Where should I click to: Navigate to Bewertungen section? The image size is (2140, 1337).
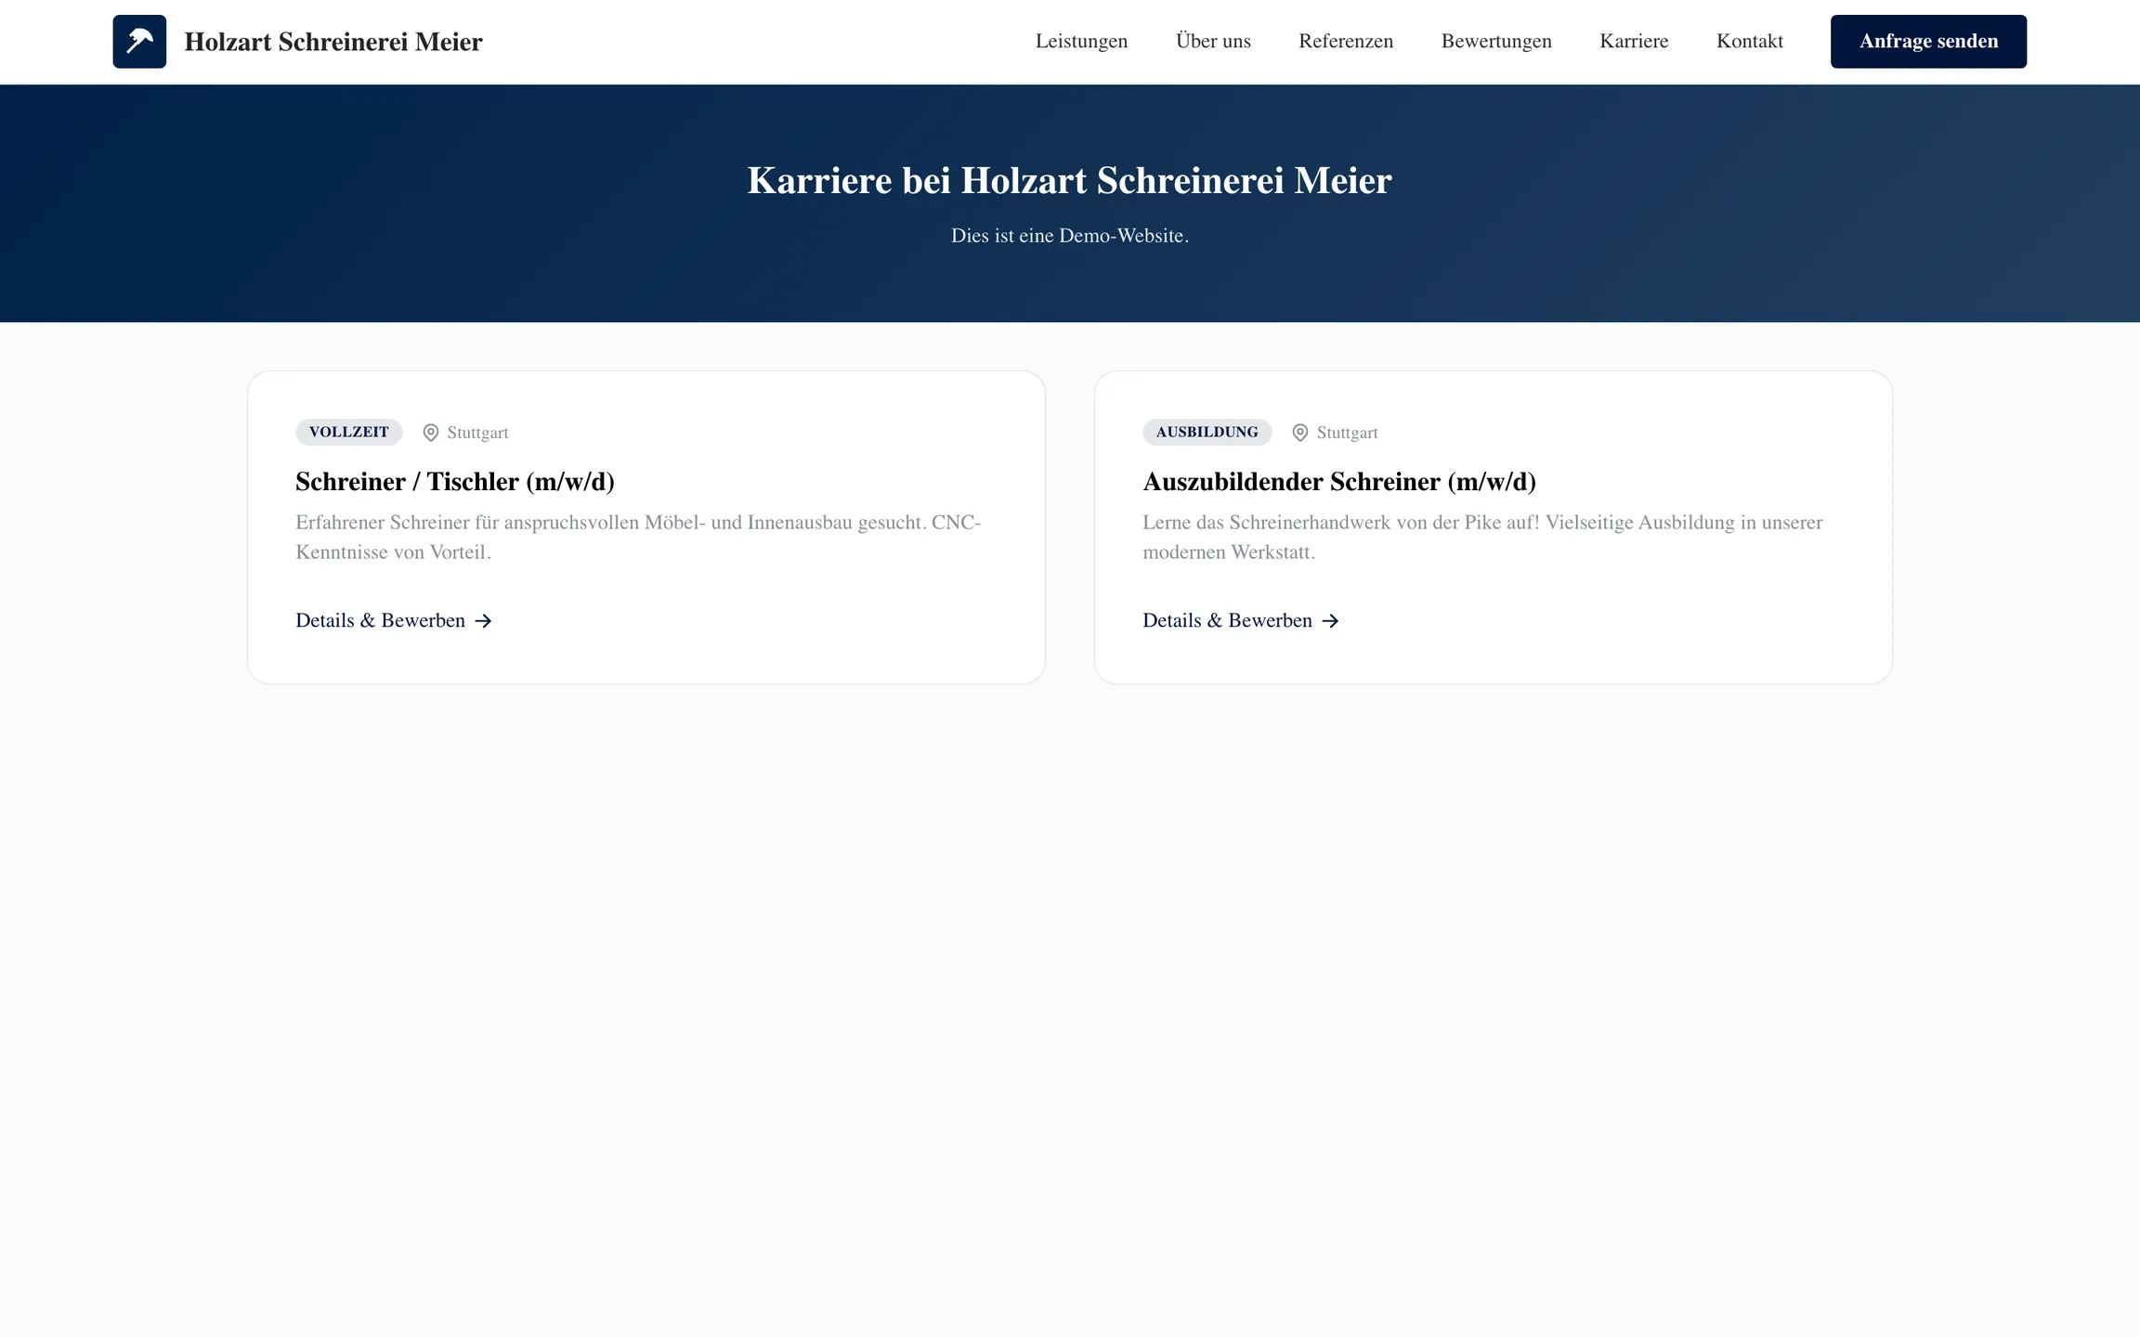(x=1496, y=42)
